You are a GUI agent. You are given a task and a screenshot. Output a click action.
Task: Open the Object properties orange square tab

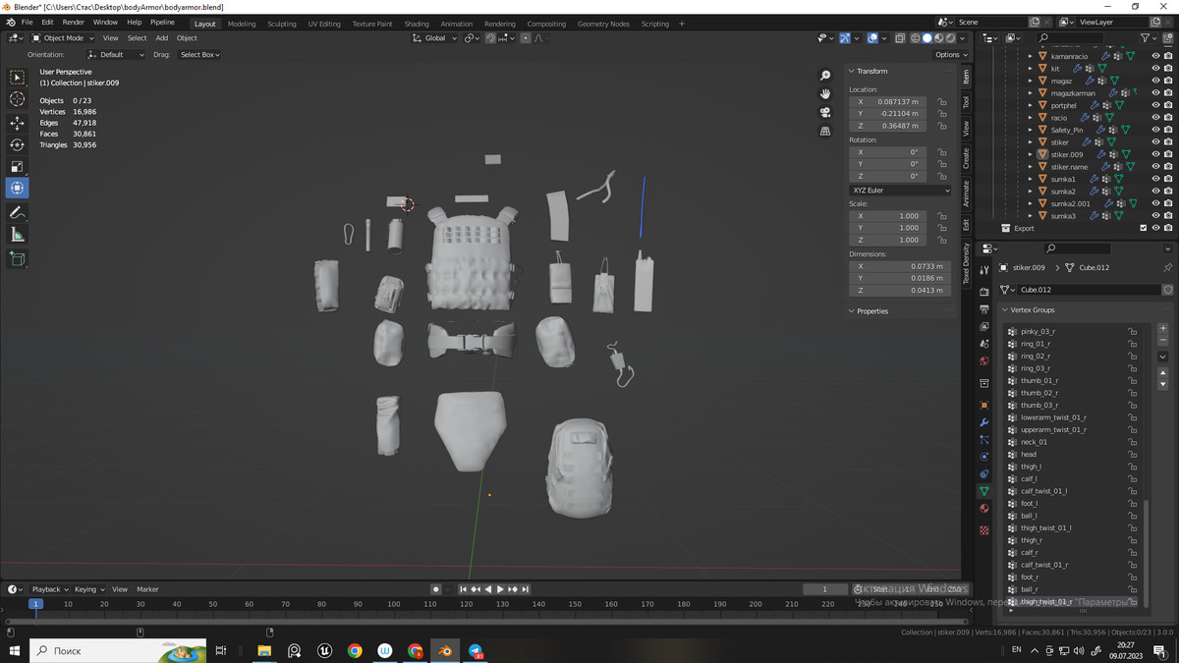pos(984,405)
